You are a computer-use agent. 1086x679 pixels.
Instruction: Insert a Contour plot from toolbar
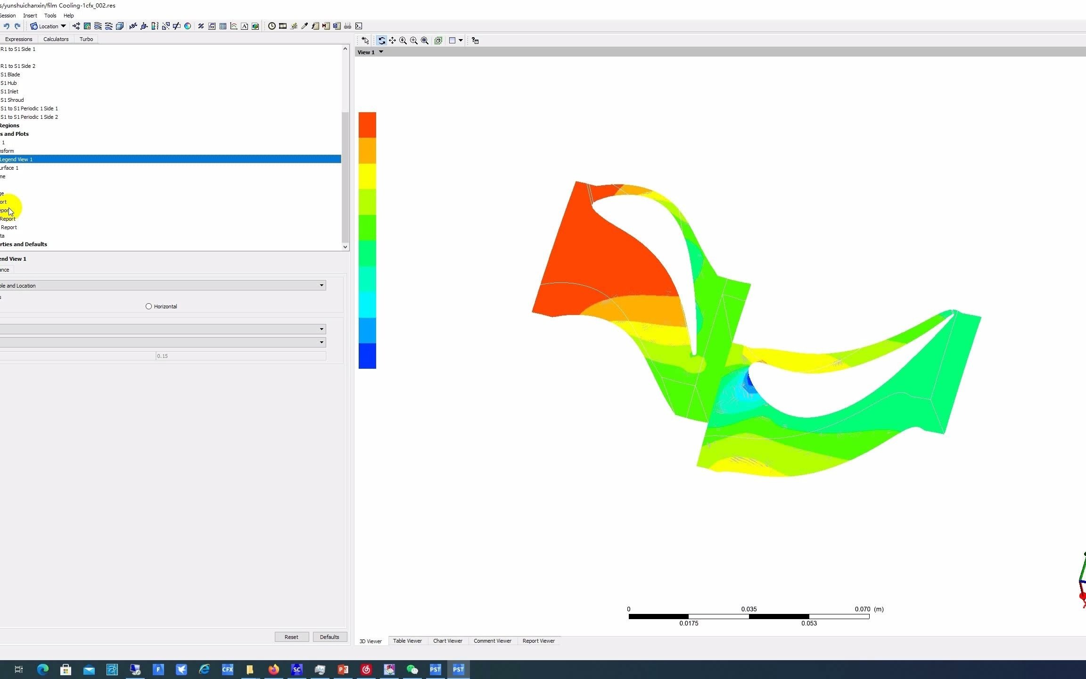coord(87,26)
